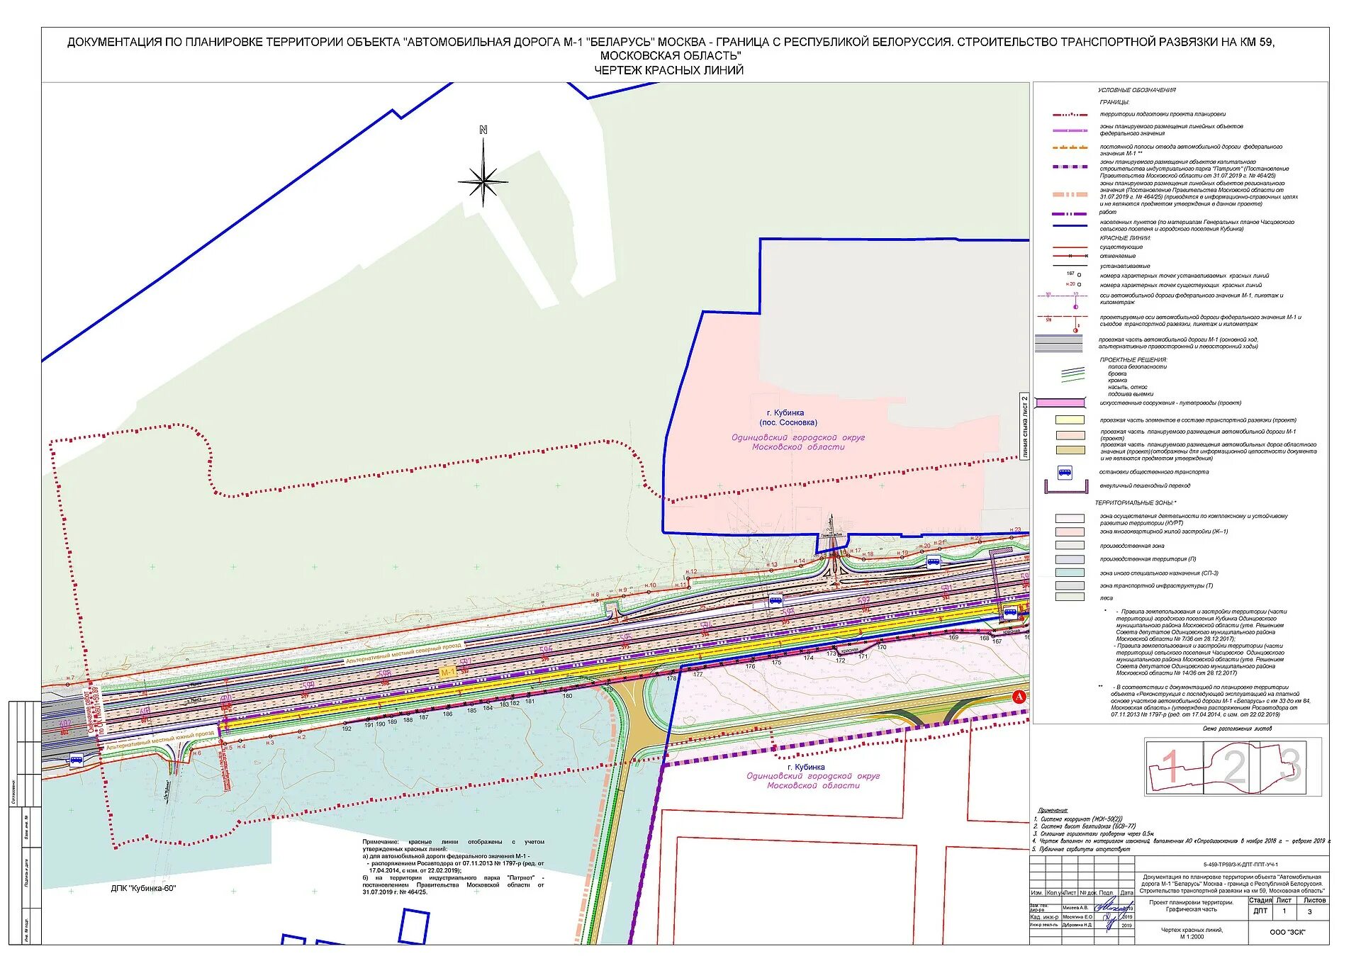
Task: Click the transport infrastructure (Т) zone swatch
Action: 1070,586
